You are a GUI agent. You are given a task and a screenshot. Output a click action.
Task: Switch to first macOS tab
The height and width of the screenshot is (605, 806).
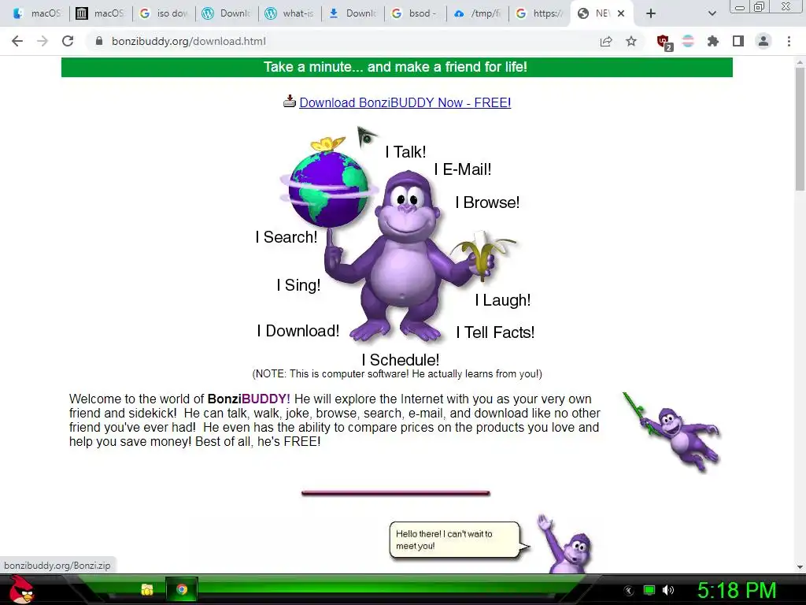pos(37,13)
